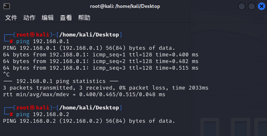The height and width of the screenshot is (136, 267).
Task: Open the 动作 menu
Action: [29, 18]
